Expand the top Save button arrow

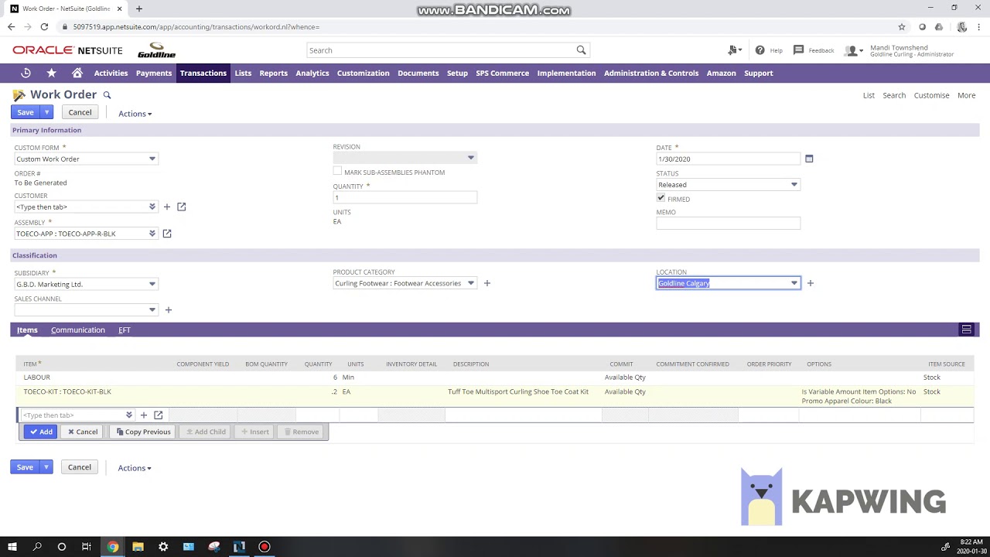[x=46, y=112]
